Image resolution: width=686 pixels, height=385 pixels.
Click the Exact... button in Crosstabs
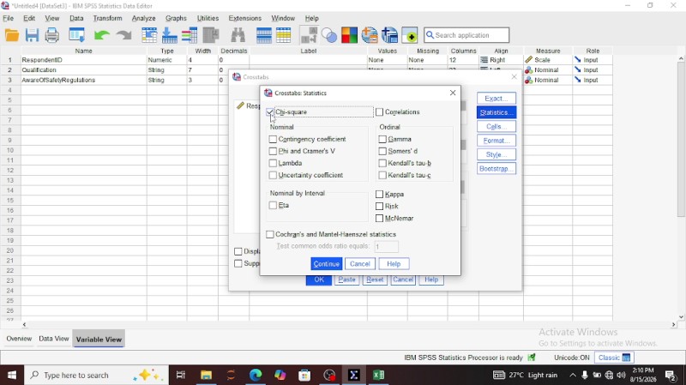click(496, 99)
